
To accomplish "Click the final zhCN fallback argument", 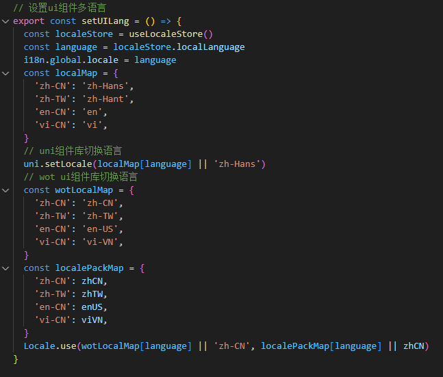I will (x=414, y=346).
